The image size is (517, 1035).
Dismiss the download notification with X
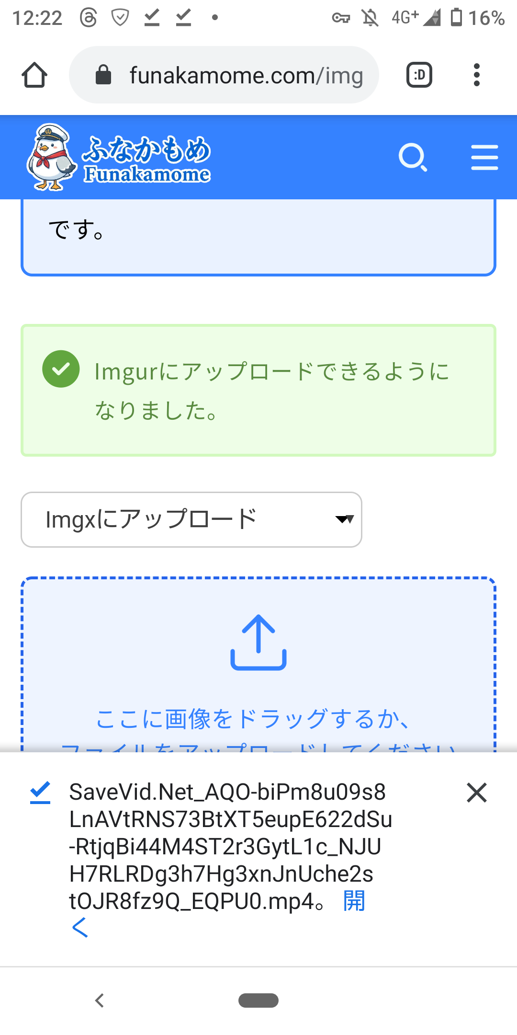pos(476,793)
